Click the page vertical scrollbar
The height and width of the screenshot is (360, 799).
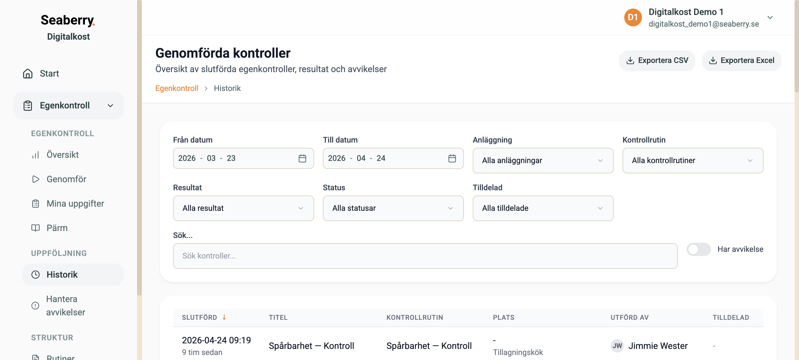pos(797,47)
